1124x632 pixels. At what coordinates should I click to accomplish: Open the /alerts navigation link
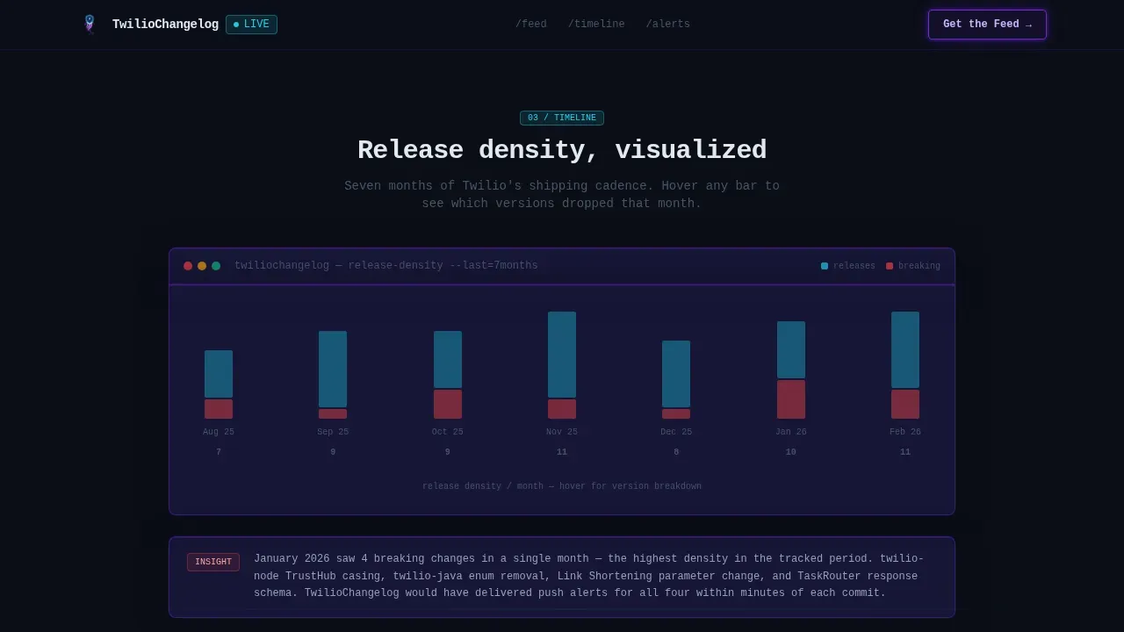(668, 25)
